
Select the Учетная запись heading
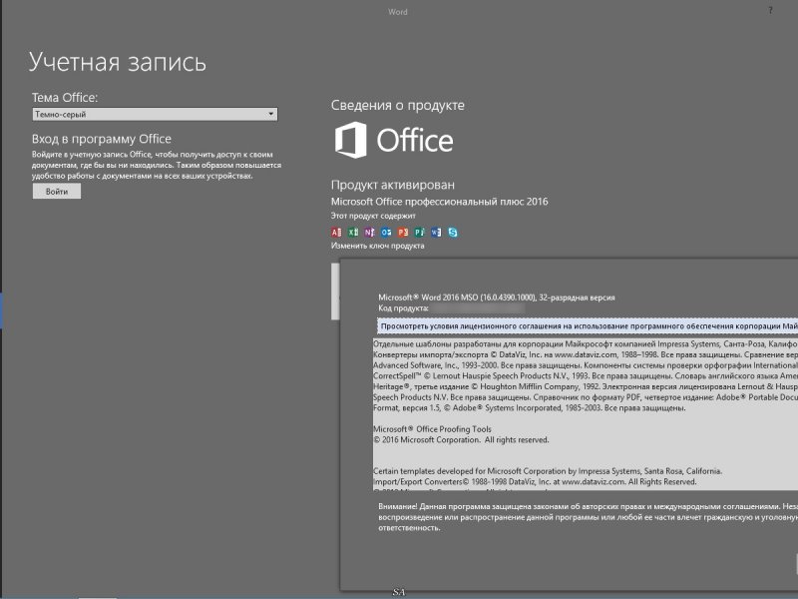pyautogui.click(x=118, y=62)
